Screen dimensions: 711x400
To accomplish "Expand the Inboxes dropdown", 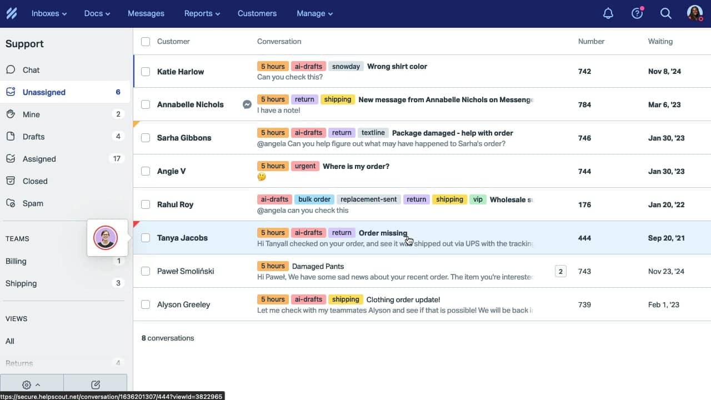I will point(48,13).
